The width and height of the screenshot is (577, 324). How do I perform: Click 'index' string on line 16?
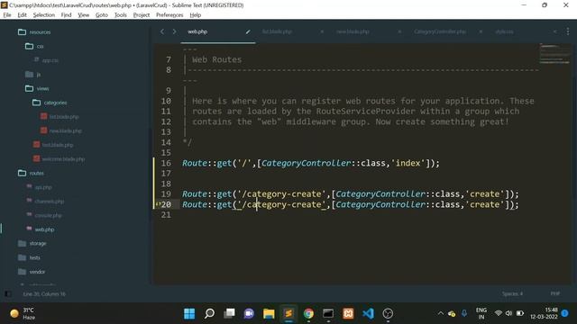coord(408,163)
